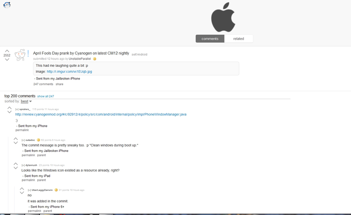The height and width of the screenshot is (215, 351).
Task: Click parent under dylanrush's comment
Action: [41, 180]
